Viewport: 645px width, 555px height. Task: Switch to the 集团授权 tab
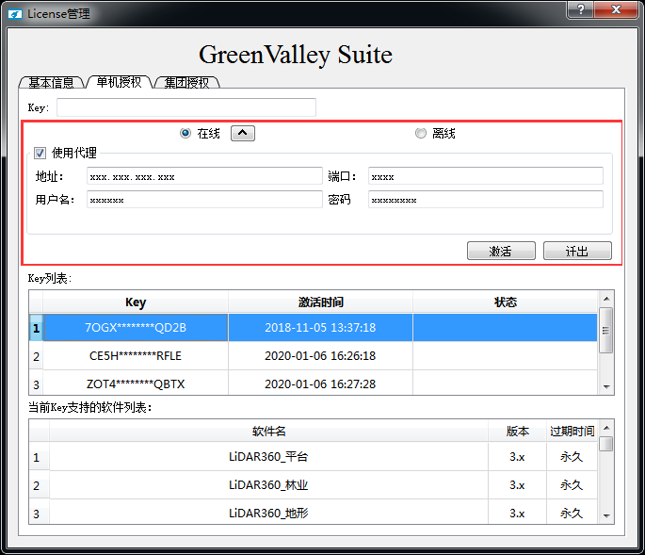tap(187, 82)
